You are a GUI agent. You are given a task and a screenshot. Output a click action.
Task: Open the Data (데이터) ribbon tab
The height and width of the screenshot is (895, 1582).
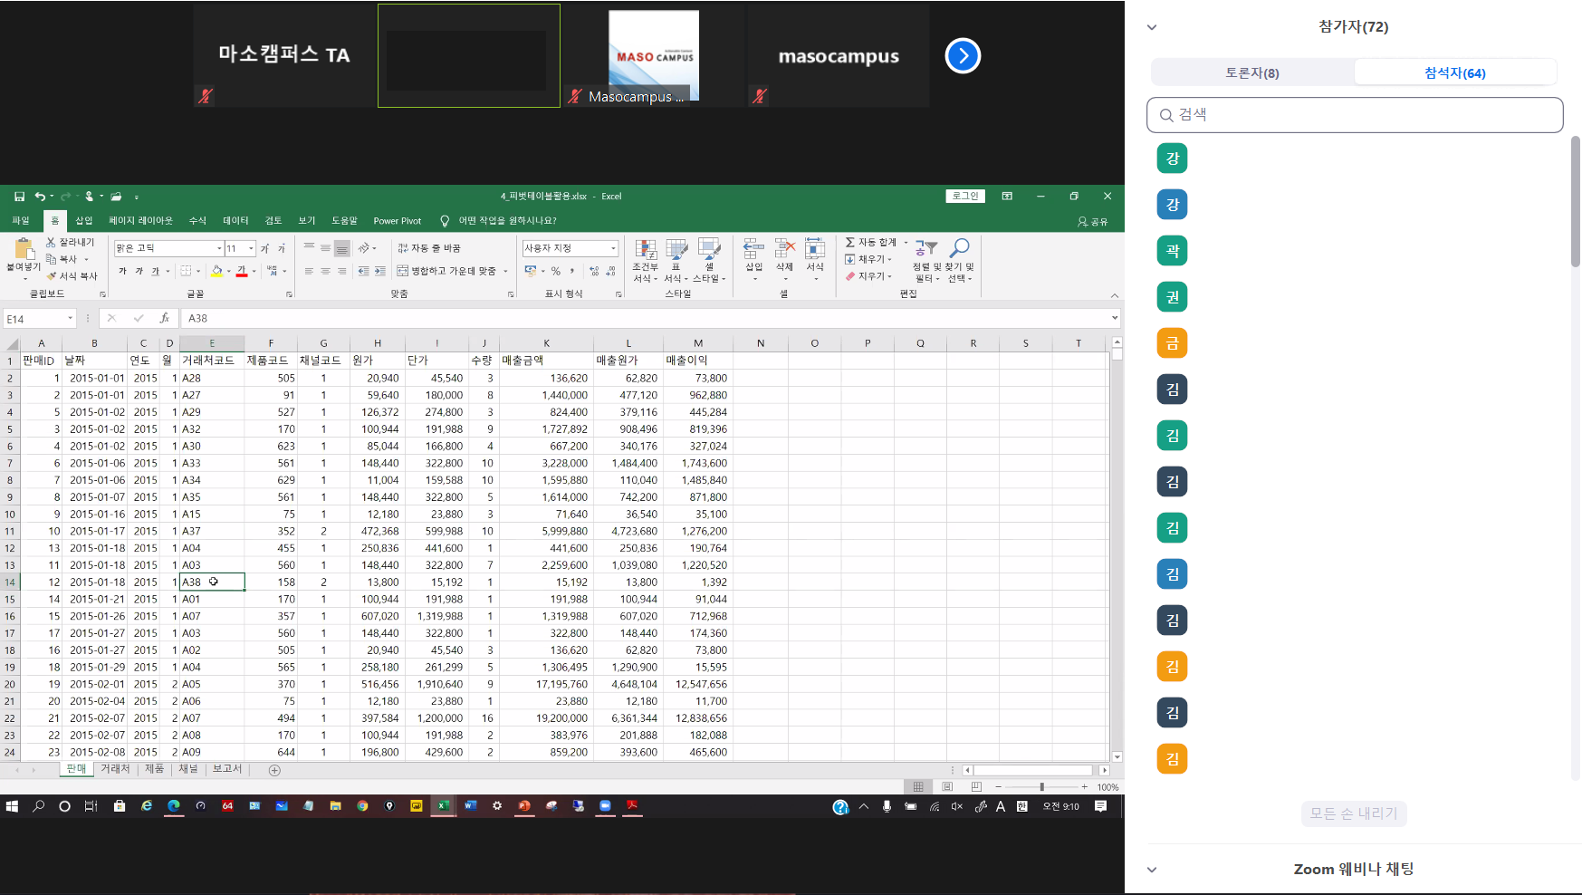(x=235, y=221)
